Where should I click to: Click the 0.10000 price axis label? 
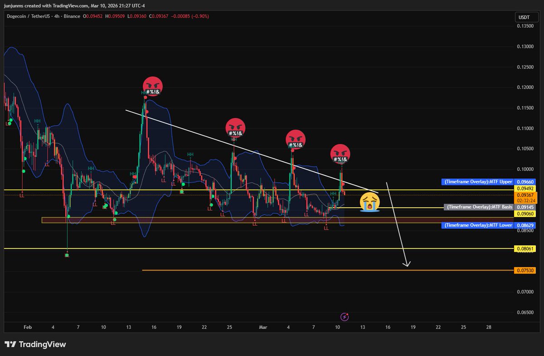click(525, 169)
